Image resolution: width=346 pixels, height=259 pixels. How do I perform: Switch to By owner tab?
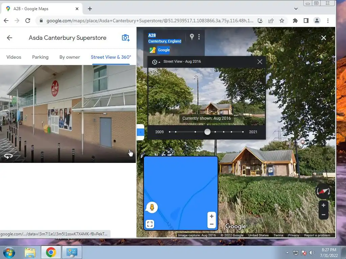[70, 57]
